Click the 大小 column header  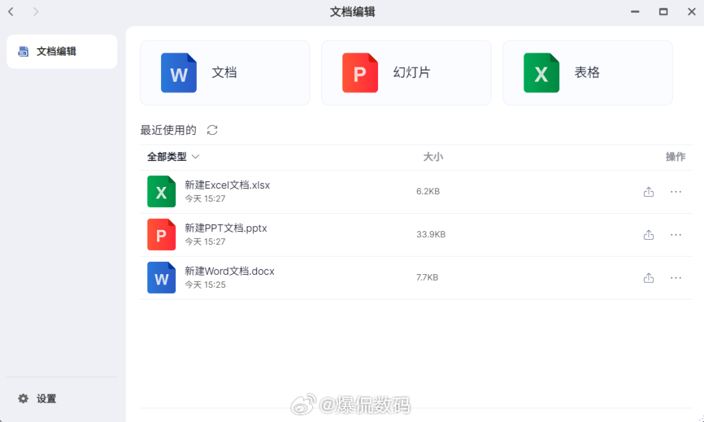point(433,156)
